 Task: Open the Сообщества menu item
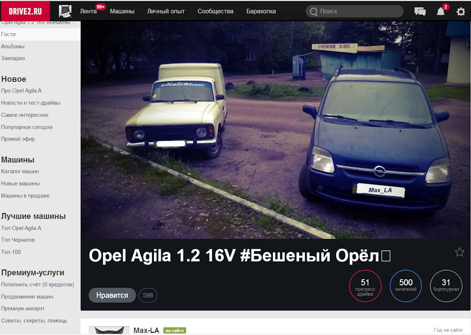pyautogui.click(x=215, y=11)
